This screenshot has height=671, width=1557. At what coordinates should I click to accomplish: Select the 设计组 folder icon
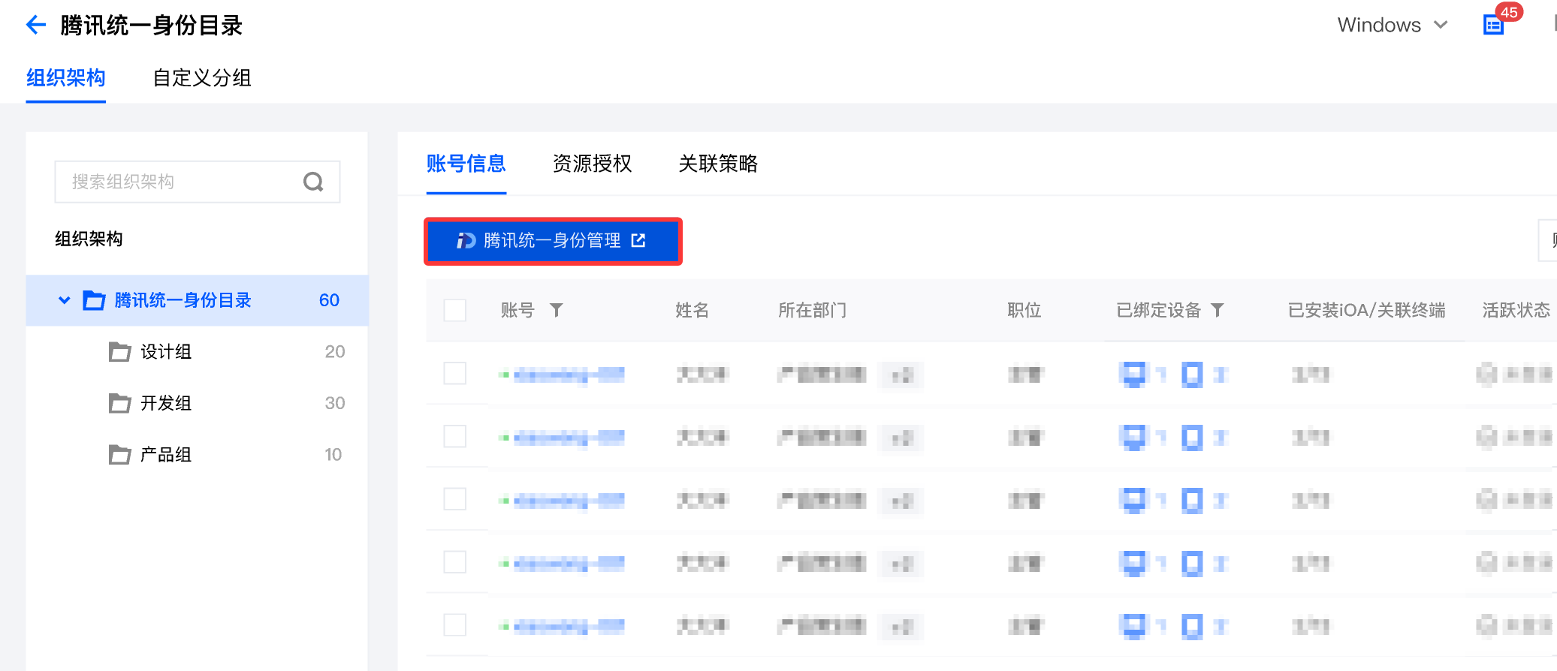coord(119,352)
